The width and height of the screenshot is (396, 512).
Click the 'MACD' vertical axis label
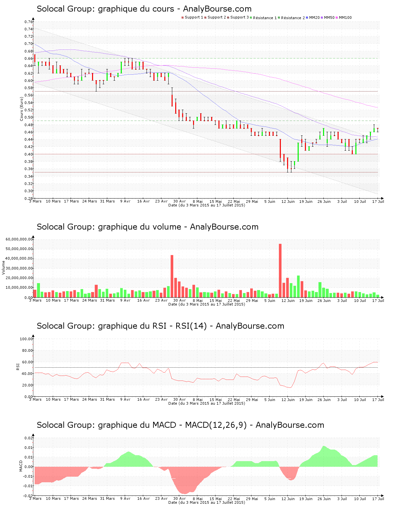click(x=21, y=466)
